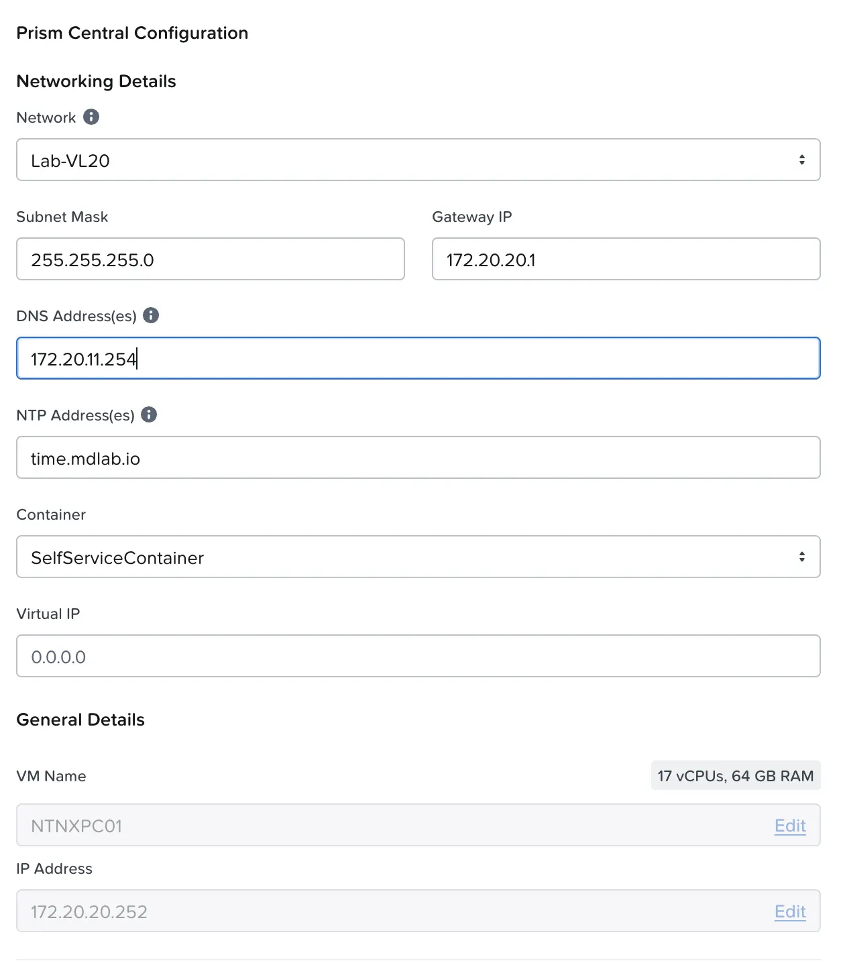The image size is (841, 963).
Task: Click the 17 vCPUs, 64 GB RAM badge
Action: tap(736, 775)
